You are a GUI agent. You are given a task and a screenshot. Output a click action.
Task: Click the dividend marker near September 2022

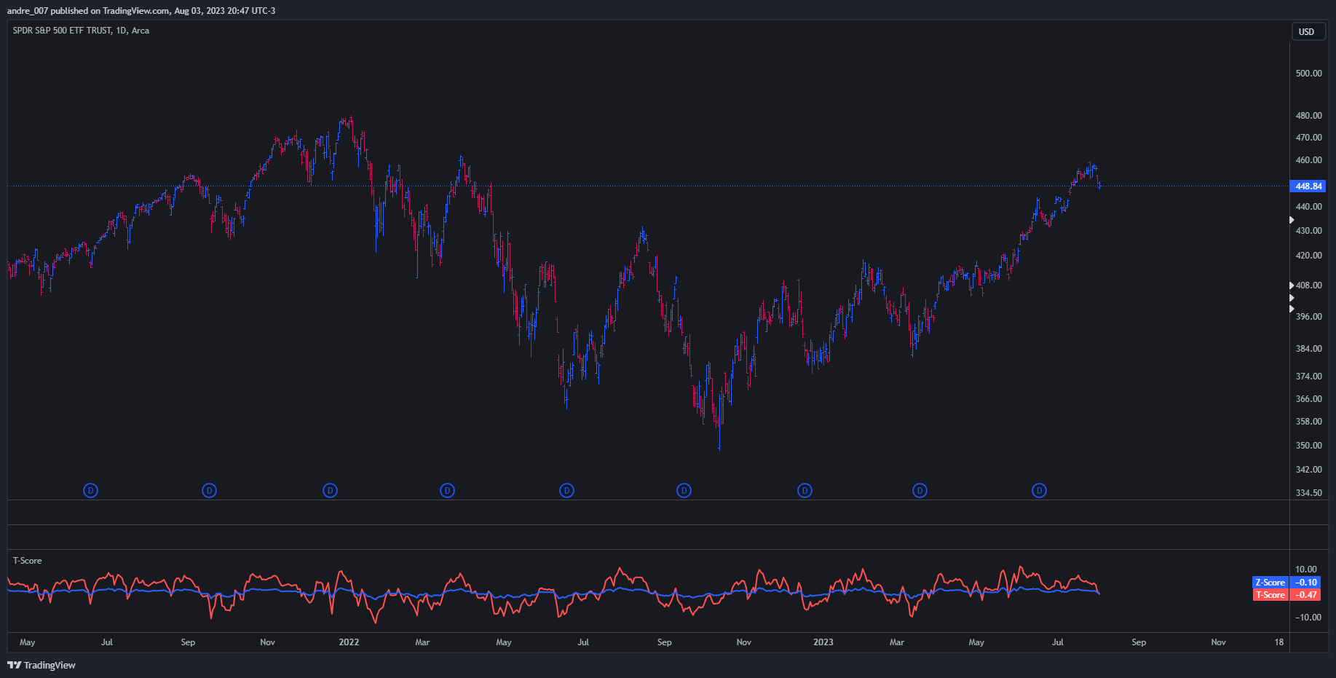pos(684,491)
